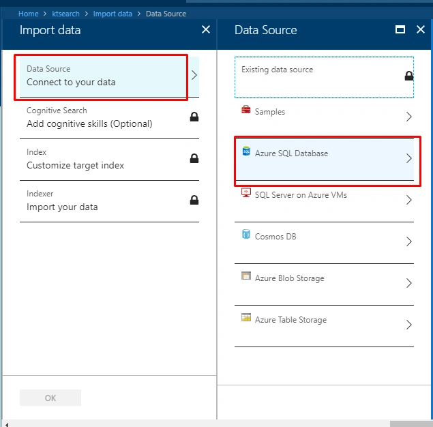Image resolution: width=433 pixels, height=427 pixels.
Task: Select Add cognitive skills (Optional) step
Action: point(109,118)
